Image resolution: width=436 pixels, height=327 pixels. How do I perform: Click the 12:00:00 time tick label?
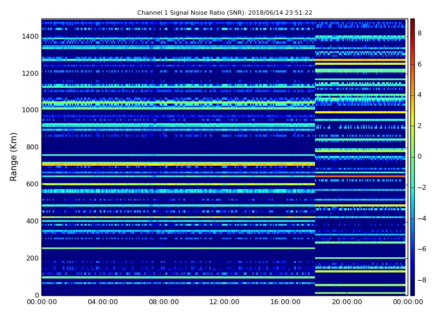coord(225,302)
